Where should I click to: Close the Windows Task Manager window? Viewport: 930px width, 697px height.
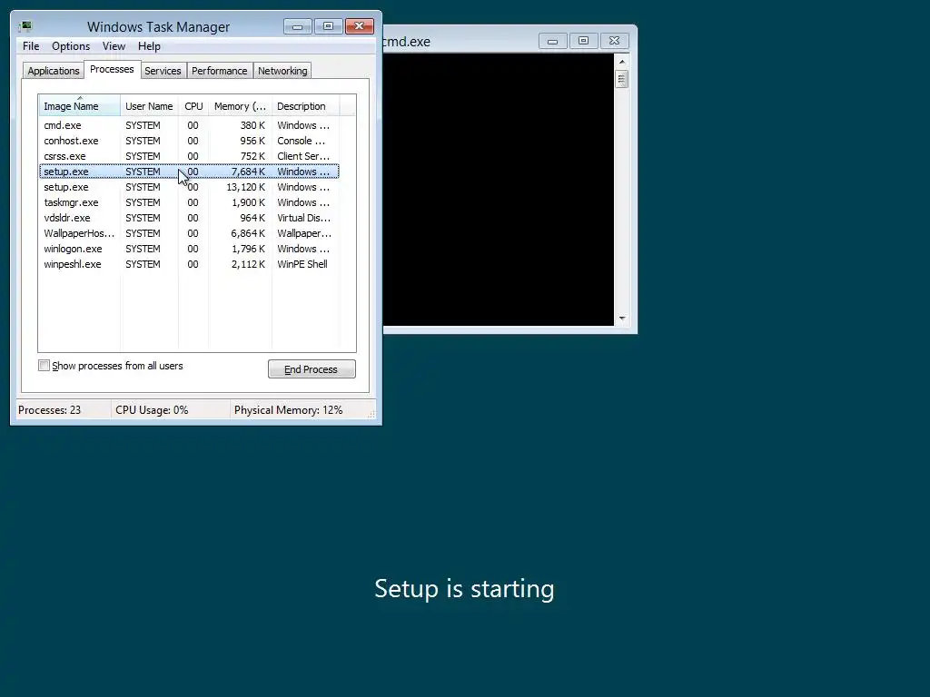pyautogui.click(x=359, y=26)
